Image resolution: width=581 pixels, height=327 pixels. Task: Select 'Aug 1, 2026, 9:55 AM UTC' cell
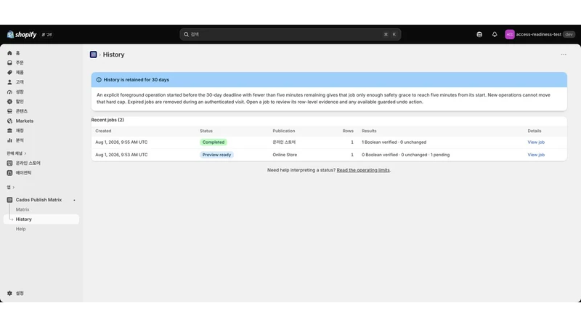121,142
